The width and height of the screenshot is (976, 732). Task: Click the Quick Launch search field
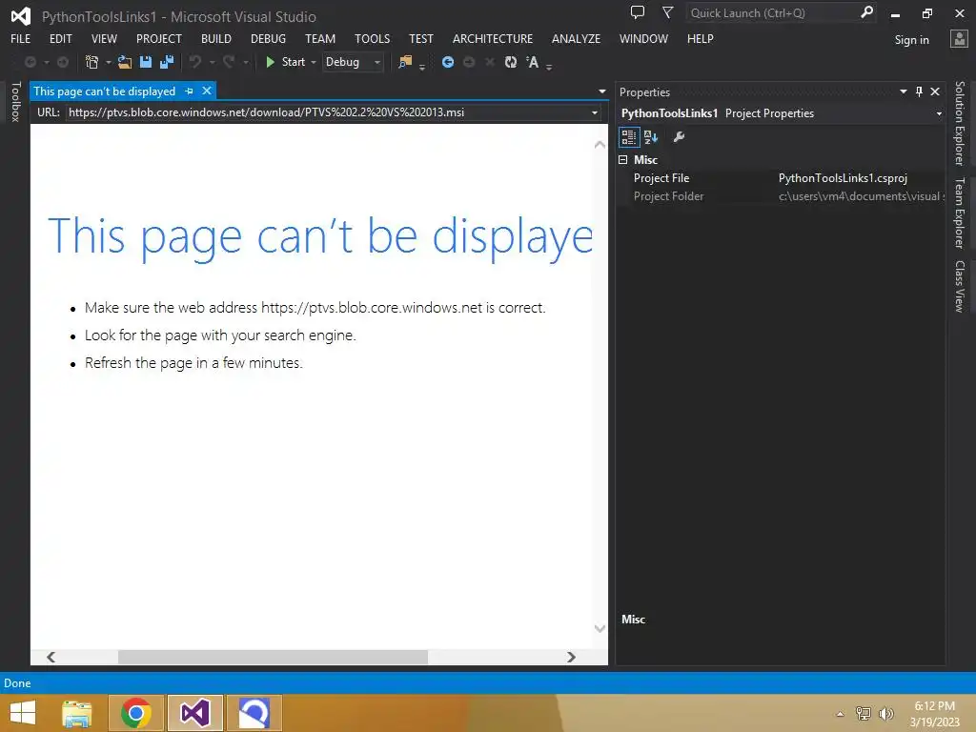coord(772,13)
